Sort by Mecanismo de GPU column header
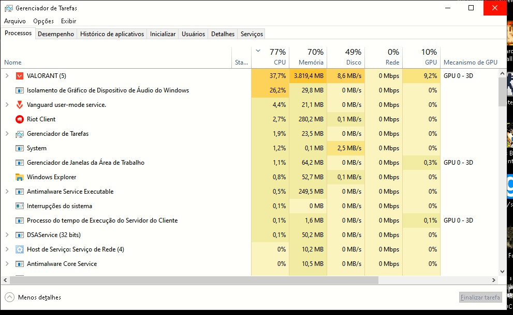The height and width of the screenshot is (315, 513). pos(471,62)
